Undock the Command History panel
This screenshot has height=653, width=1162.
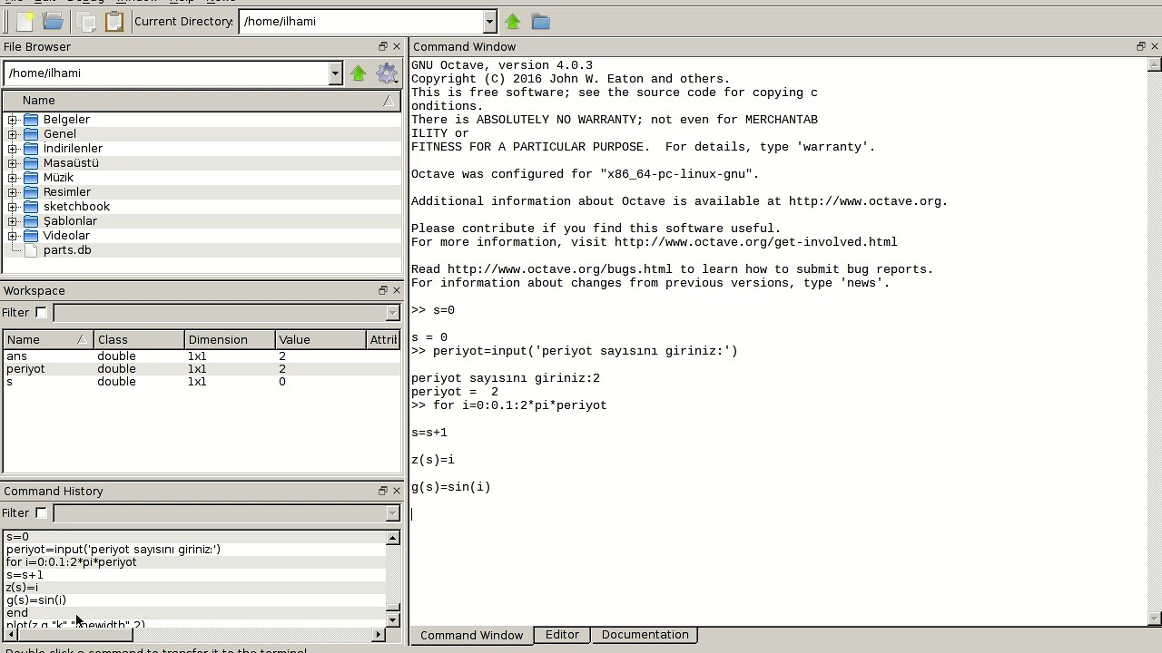(383, 491)
